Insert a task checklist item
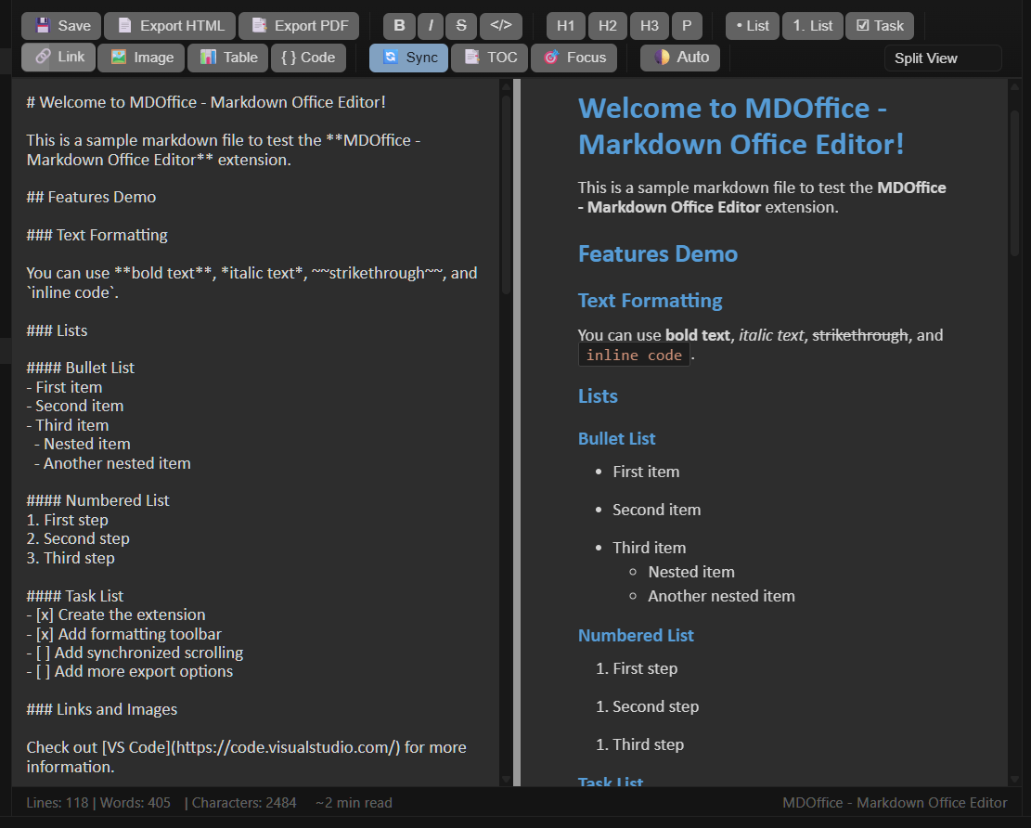The height and width of the screenshot is (828, 1031). click(x=880, y=26)
